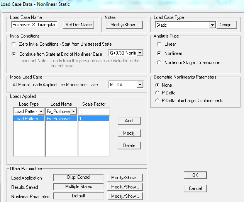This screenshot has height=202, width=244.
Task: Click the Displ Control value box
Action: coord(79,177)
